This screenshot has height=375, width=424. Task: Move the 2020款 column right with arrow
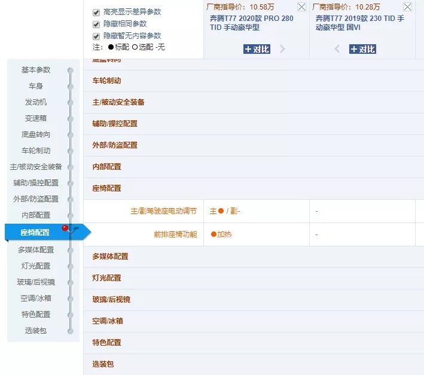283,49
